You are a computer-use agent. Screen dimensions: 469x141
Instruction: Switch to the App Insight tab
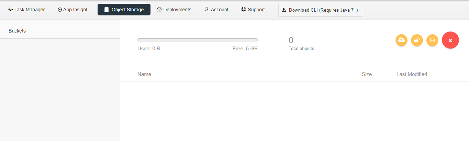tap(72, 10)
